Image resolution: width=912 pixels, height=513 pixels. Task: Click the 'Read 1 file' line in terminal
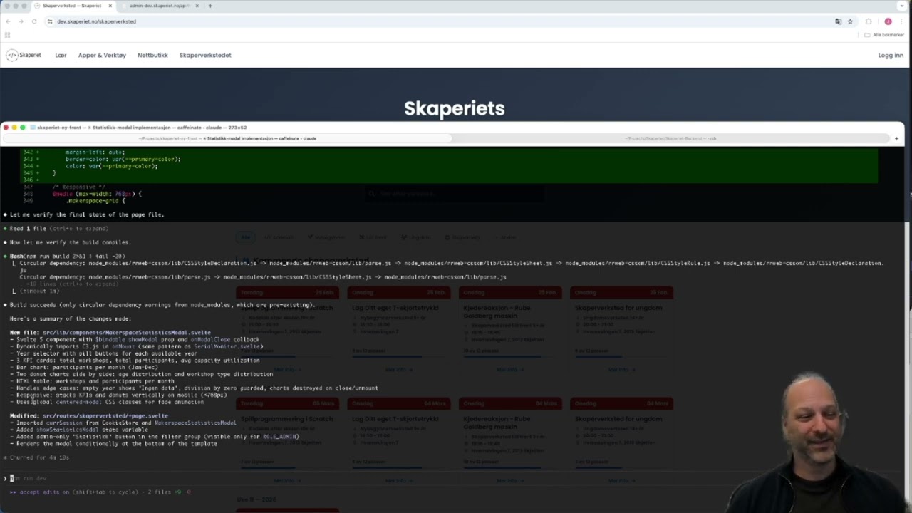coord(59,229)
